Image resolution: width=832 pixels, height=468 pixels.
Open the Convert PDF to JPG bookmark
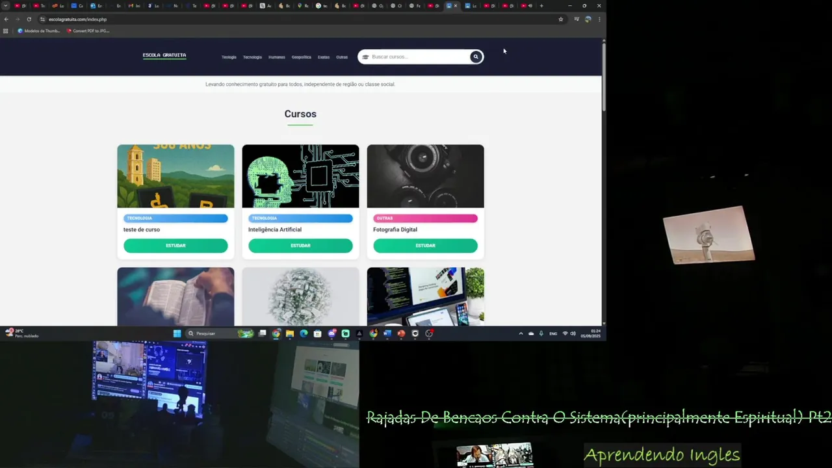point(88,31)
